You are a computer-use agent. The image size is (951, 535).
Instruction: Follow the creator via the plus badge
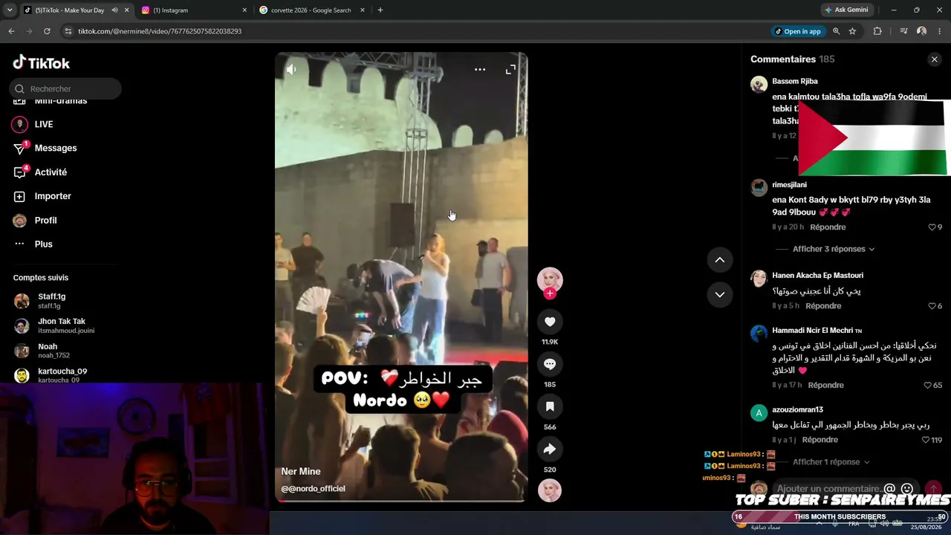click(x=550, y=294)
